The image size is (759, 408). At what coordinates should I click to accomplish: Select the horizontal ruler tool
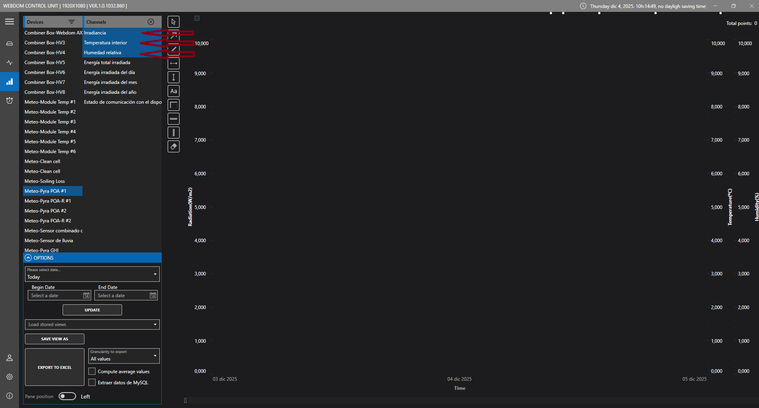coord(174,119)
